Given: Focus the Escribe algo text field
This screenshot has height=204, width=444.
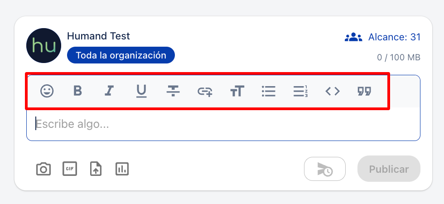Looking at the screenshot, I should tap(223, 124).
